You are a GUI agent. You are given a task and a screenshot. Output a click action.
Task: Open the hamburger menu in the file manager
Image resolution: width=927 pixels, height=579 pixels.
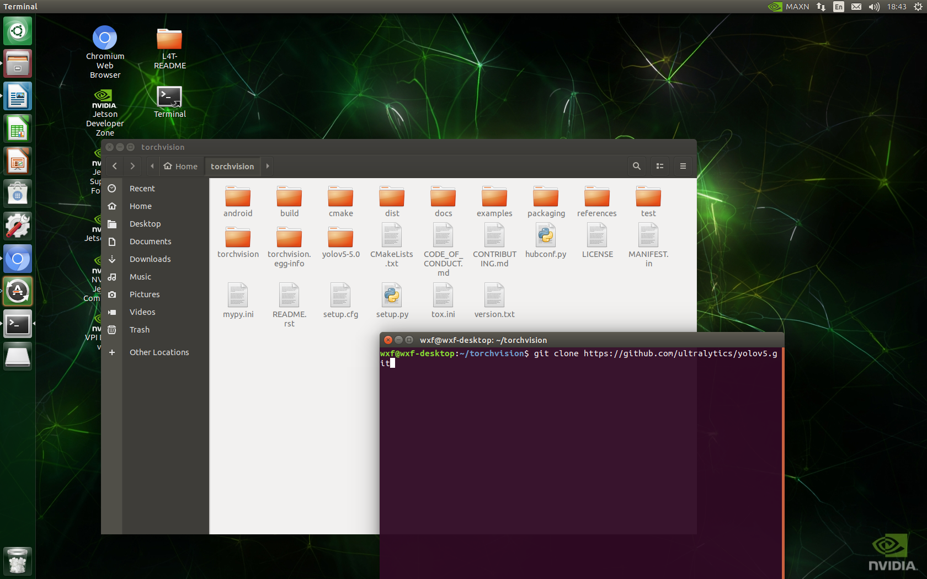683,165
